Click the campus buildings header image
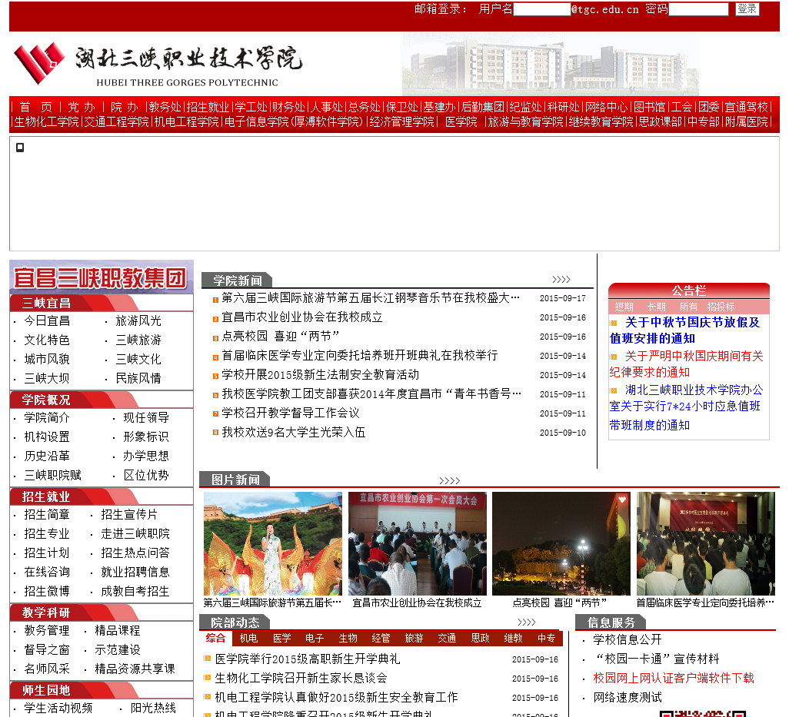 551,65
